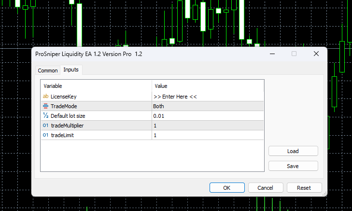Select the Inputs tab

tap(71, 70)
